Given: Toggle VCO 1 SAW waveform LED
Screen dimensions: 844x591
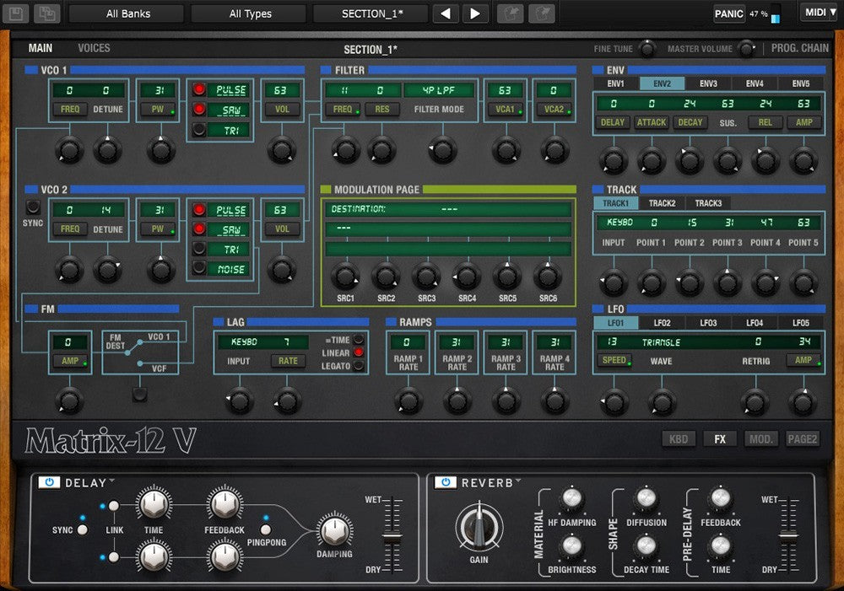Looking at the screenshot, I should [199, 109].
